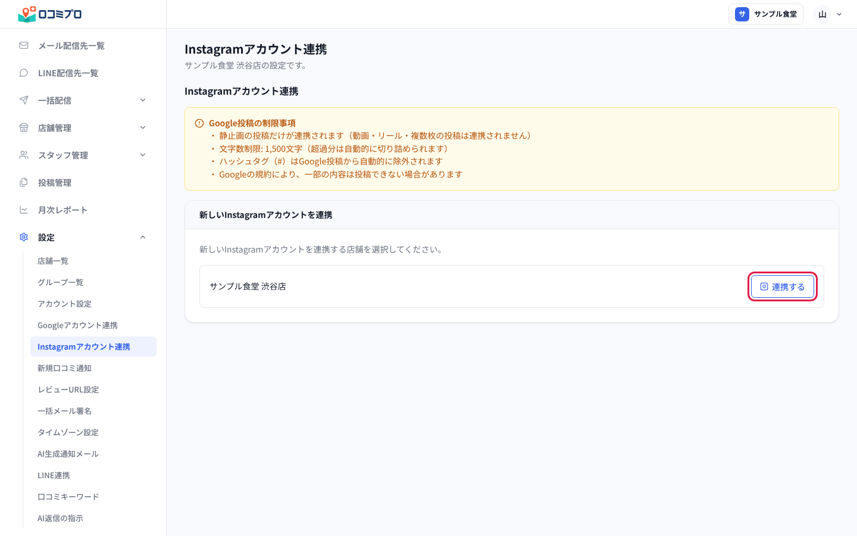Click the people icon for スタッフ管理
Viewport: 857px width, 536px height.
[24, 155]
